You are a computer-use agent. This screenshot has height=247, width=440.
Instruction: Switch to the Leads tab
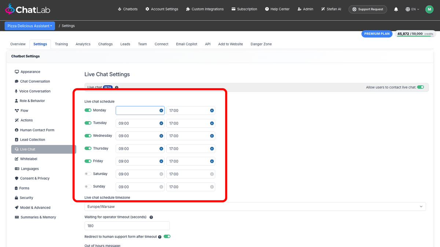[x=125, y=44]
